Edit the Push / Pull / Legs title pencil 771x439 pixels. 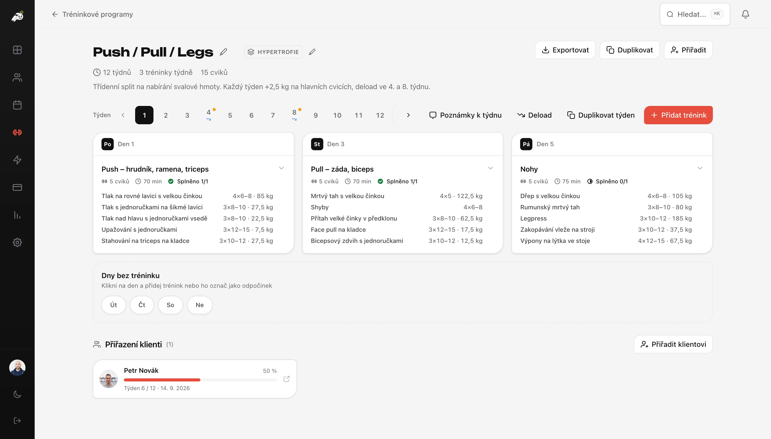tap(223, 52)
